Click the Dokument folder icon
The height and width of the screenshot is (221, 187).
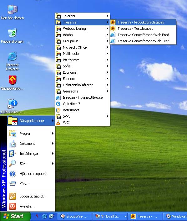click(x=13, y=144)
